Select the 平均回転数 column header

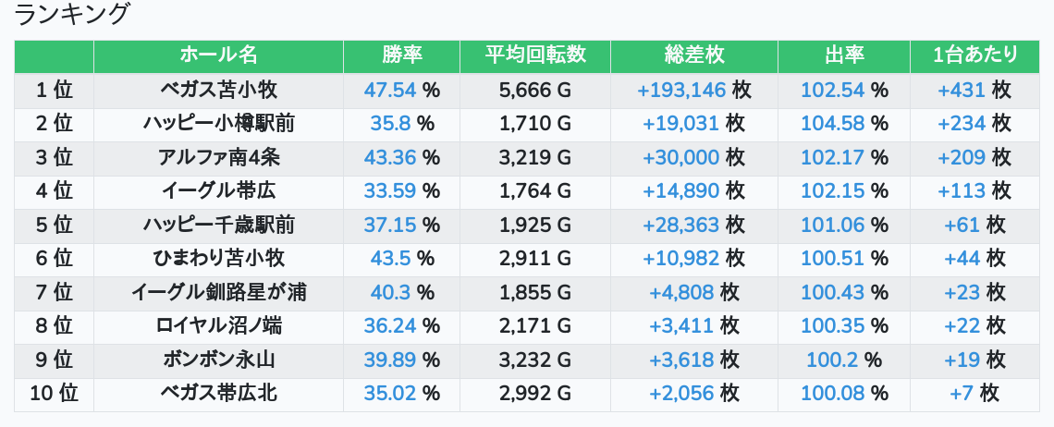point(535,55)
